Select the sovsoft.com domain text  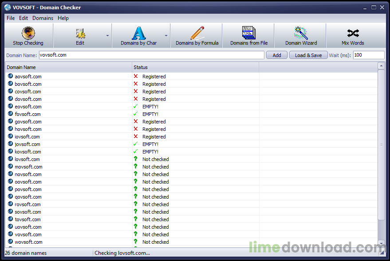pyautogui.click(x=28, y=212)
